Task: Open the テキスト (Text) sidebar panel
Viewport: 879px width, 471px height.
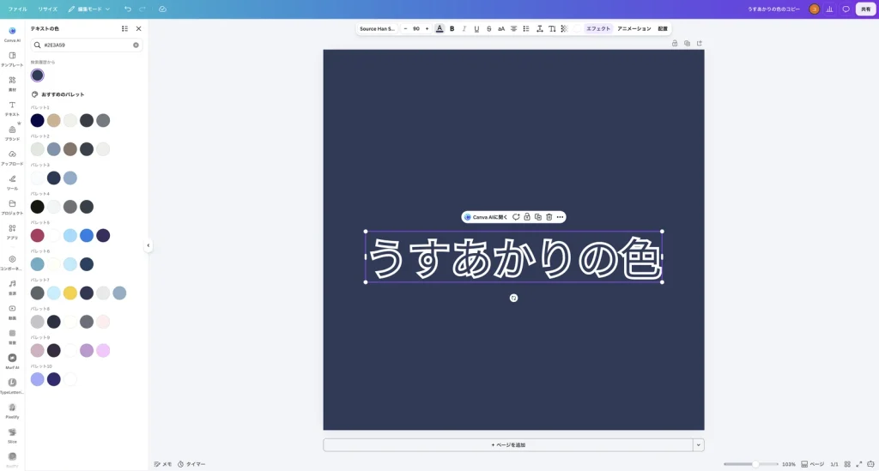Action: click(x=12, y=108)
